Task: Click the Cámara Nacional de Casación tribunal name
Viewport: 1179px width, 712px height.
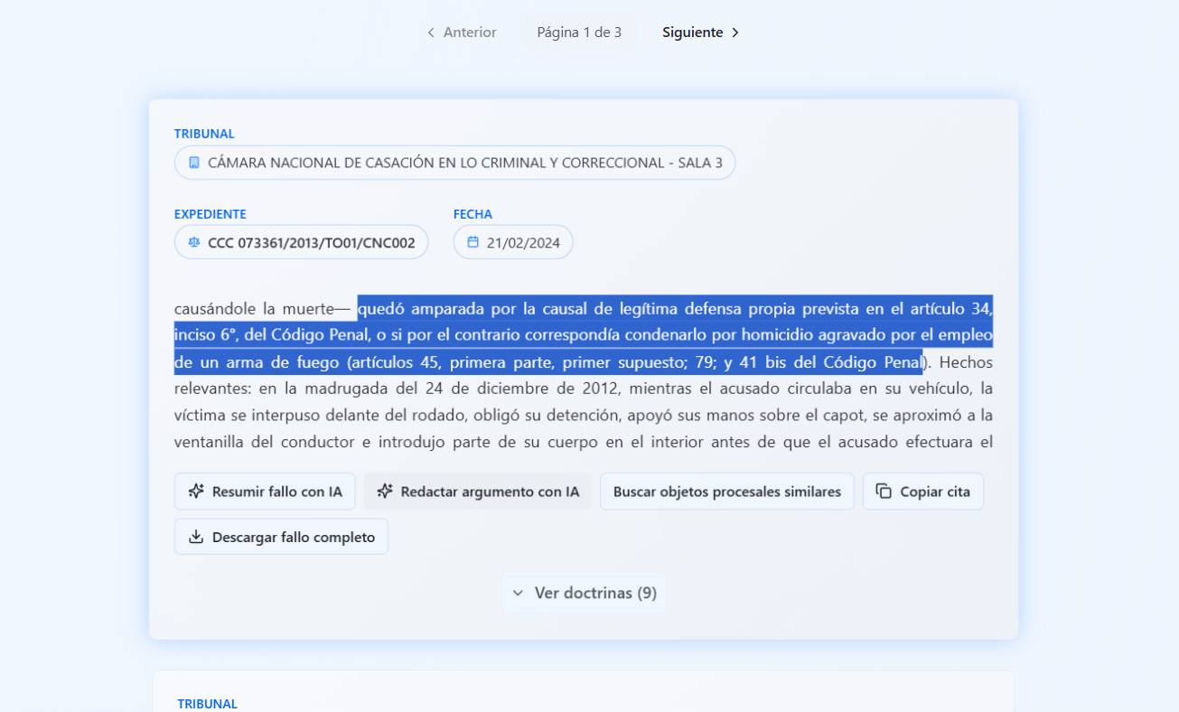Action: (464, 163)
